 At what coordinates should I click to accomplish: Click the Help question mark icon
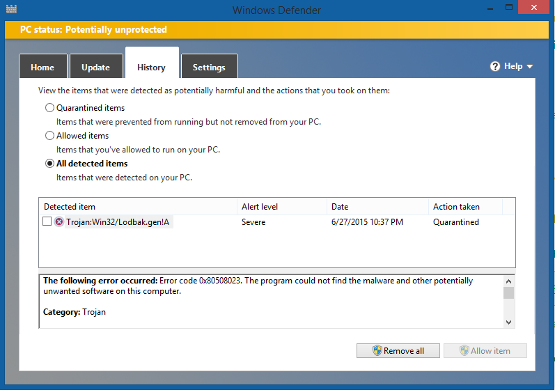tap(495, 66)
